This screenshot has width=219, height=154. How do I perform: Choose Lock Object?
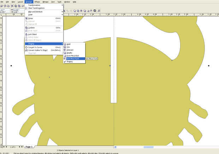click(44, 34)
